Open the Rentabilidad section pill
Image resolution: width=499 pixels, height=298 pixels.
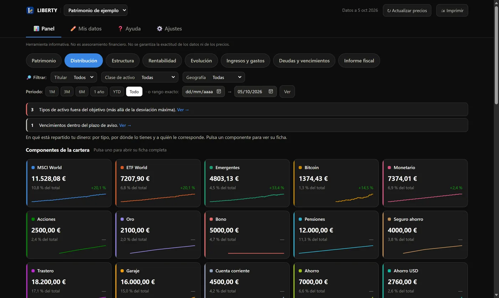(x=162, y=61)
